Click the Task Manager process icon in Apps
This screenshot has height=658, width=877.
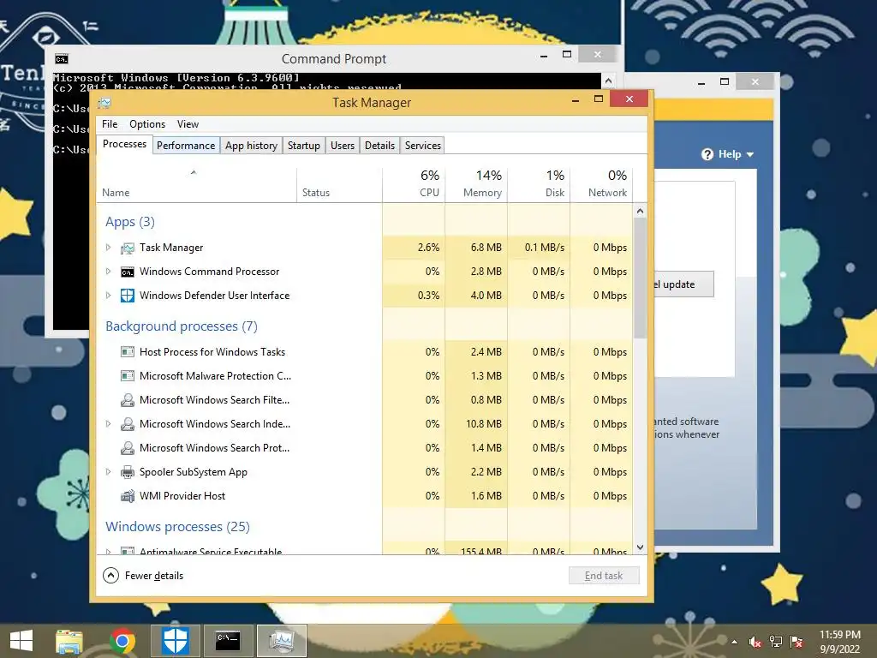pyautogui.click(x=128, y=248)
